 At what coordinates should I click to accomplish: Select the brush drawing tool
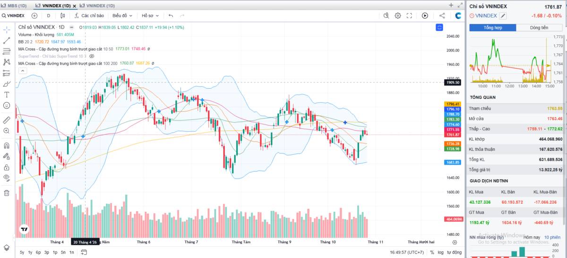click(7, 84)
